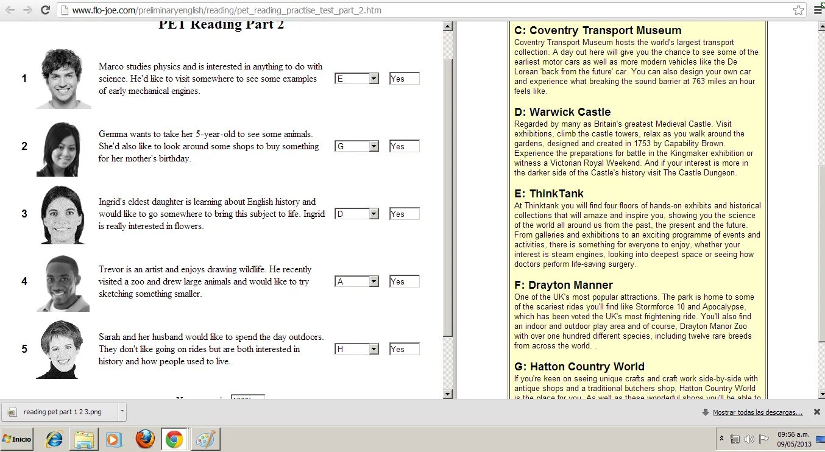The width and height of the screenshot is (825, 452).
Task: Click Mostrar todas las descargas link
Action: [x=757, y=412]
